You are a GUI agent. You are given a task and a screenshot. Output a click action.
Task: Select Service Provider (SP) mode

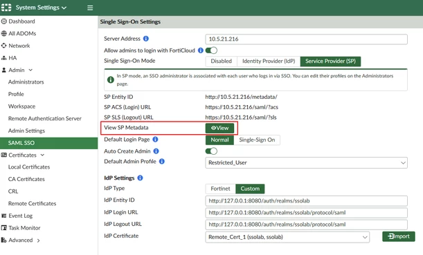(x=330, y=61)
